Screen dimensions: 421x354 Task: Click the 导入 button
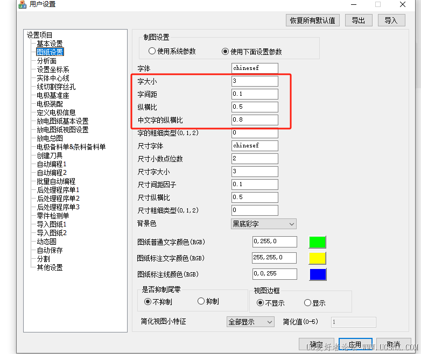tap(391, 20)
